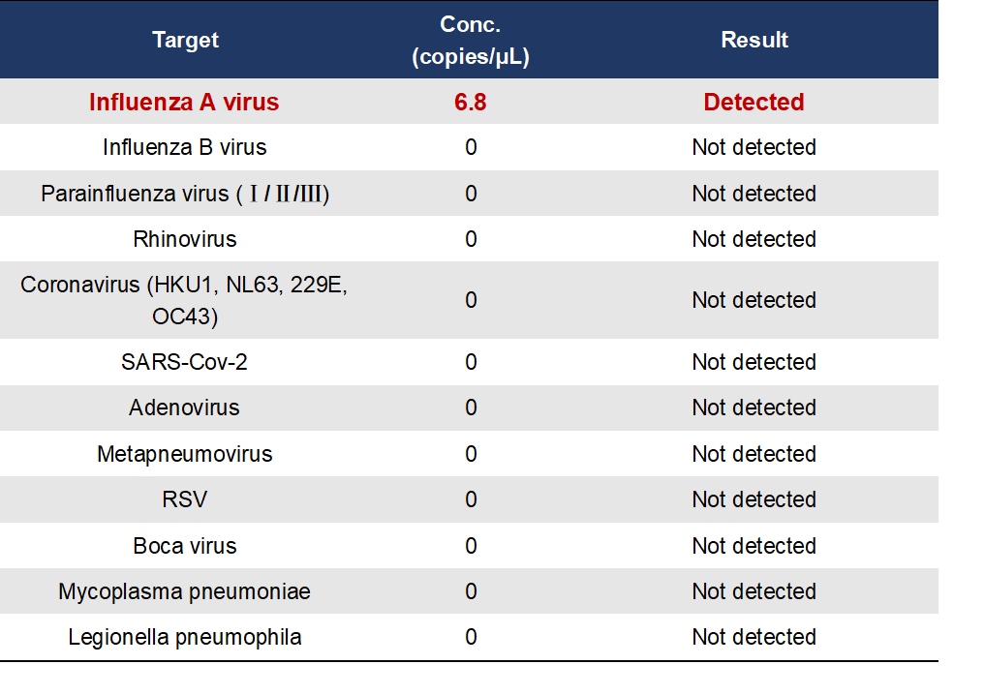
Task: Select the Legionella pneumophila cell
Action: [x=184, y=637]
